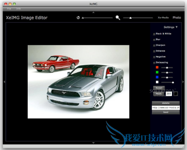The height and width of the screenshot is (150, 187).
Task: Enable the Negative filter checkbox
Action: (x=154, y=57)
